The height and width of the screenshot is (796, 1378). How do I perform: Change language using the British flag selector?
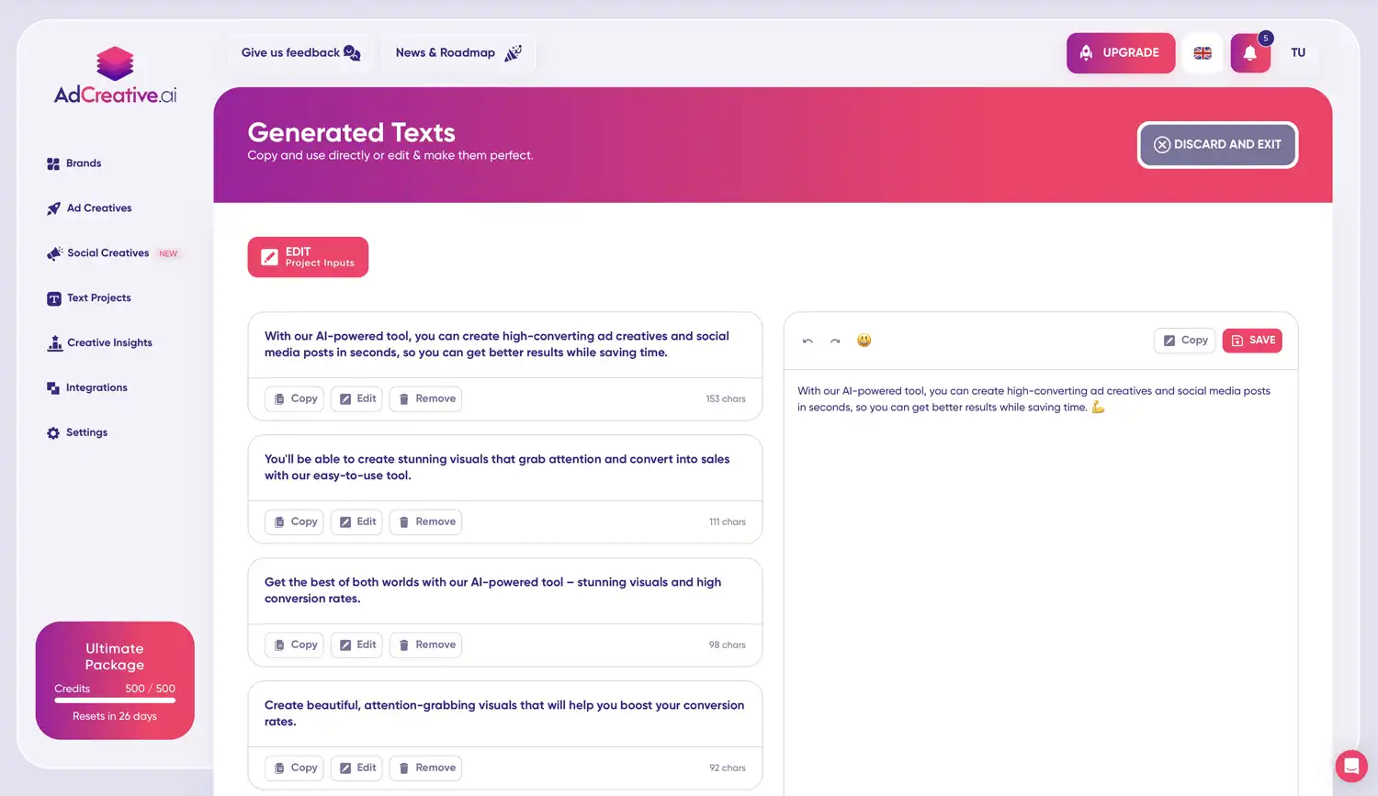pos(1202,52)
